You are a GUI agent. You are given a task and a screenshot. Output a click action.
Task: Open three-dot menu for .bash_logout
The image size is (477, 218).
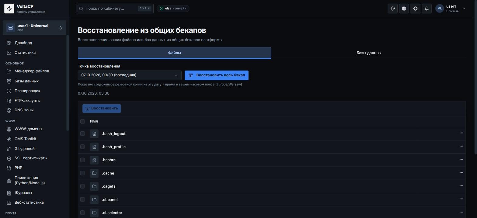click(x=461, y=133)
